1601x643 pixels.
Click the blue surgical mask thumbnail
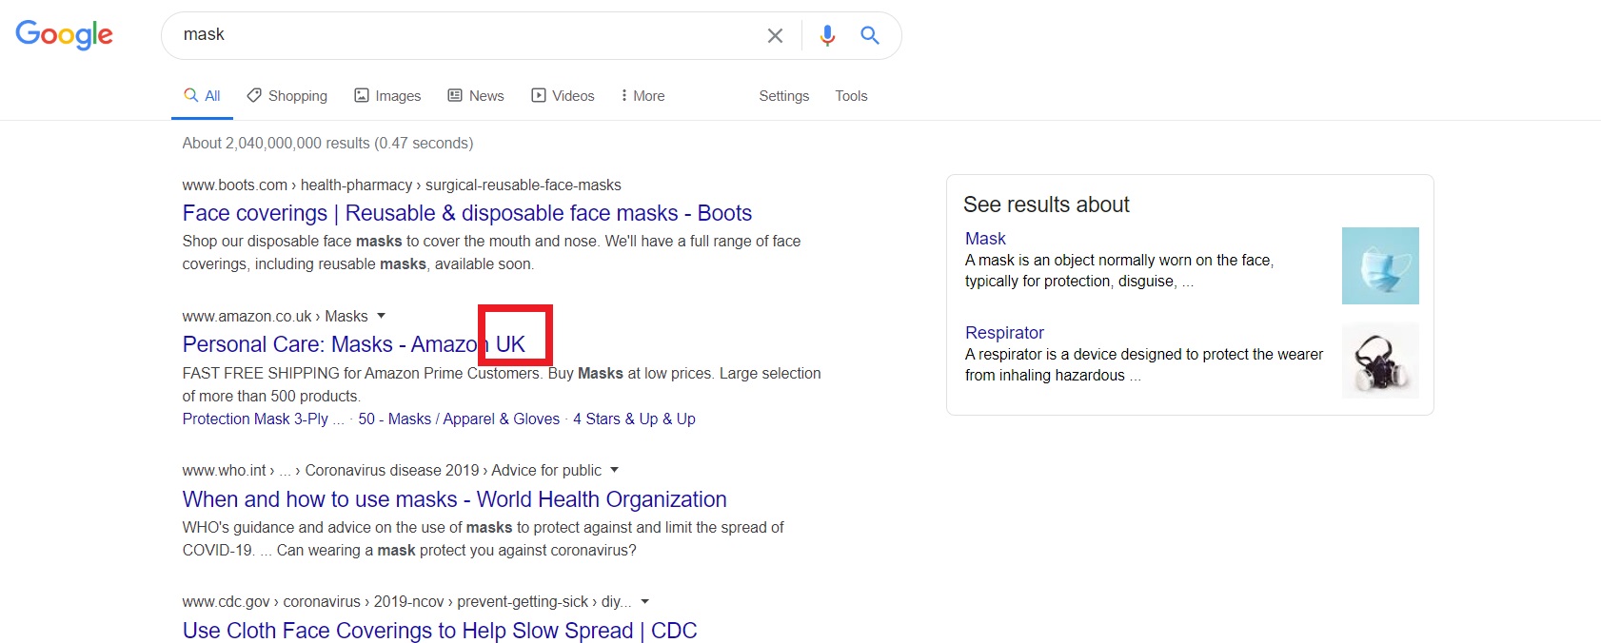tap(1380, 265)
